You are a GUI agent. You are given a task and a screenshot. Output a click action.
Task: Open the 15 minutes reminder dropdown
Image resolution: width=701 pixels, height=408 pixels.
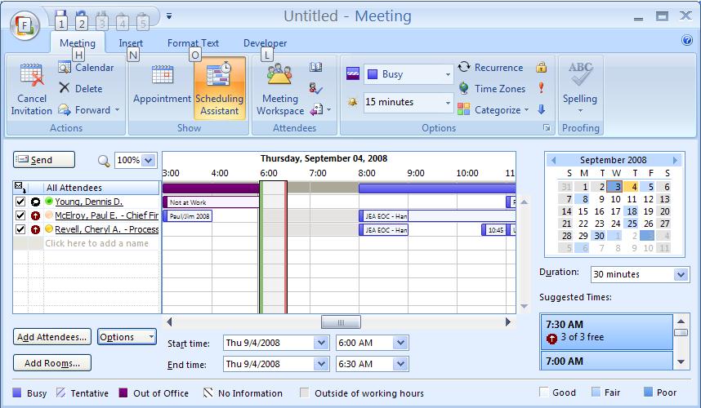click(448, 103)
